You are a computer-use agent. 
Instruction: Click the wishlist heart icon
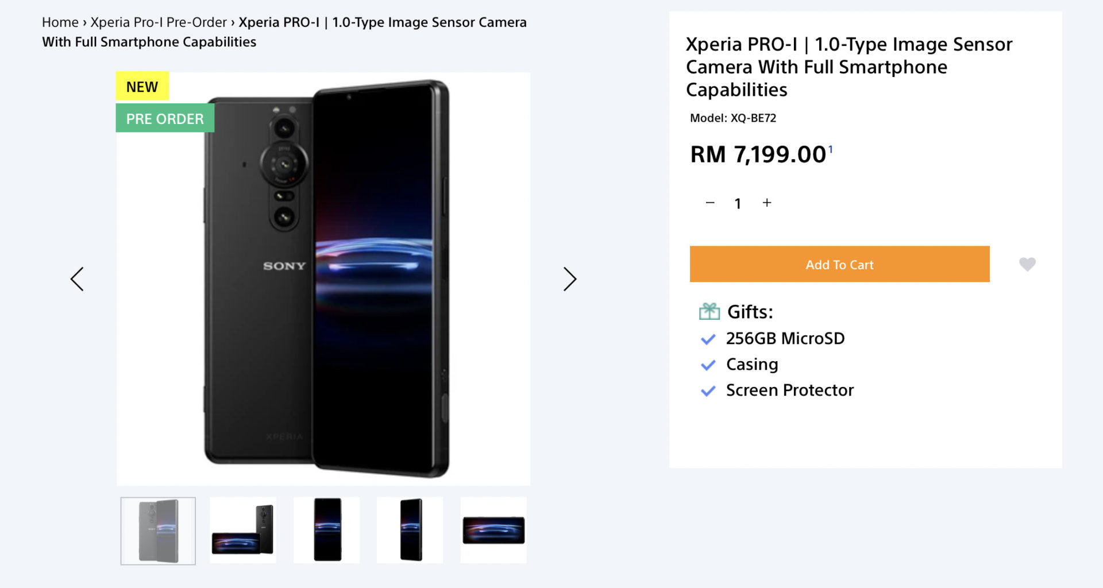click(x=1027, y=264)
